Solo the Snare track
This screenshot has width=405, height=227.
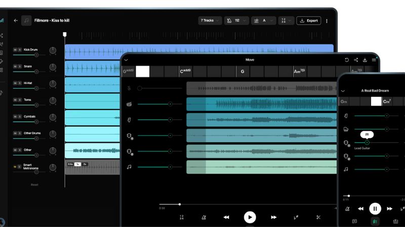pyautogui.click(x=20, y=66)
